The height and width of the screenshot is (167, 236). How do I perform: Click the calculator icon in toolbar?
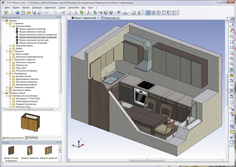pos(139,13)
